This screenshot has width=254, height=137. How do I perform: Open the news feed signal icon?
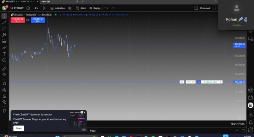click(250, 115)
